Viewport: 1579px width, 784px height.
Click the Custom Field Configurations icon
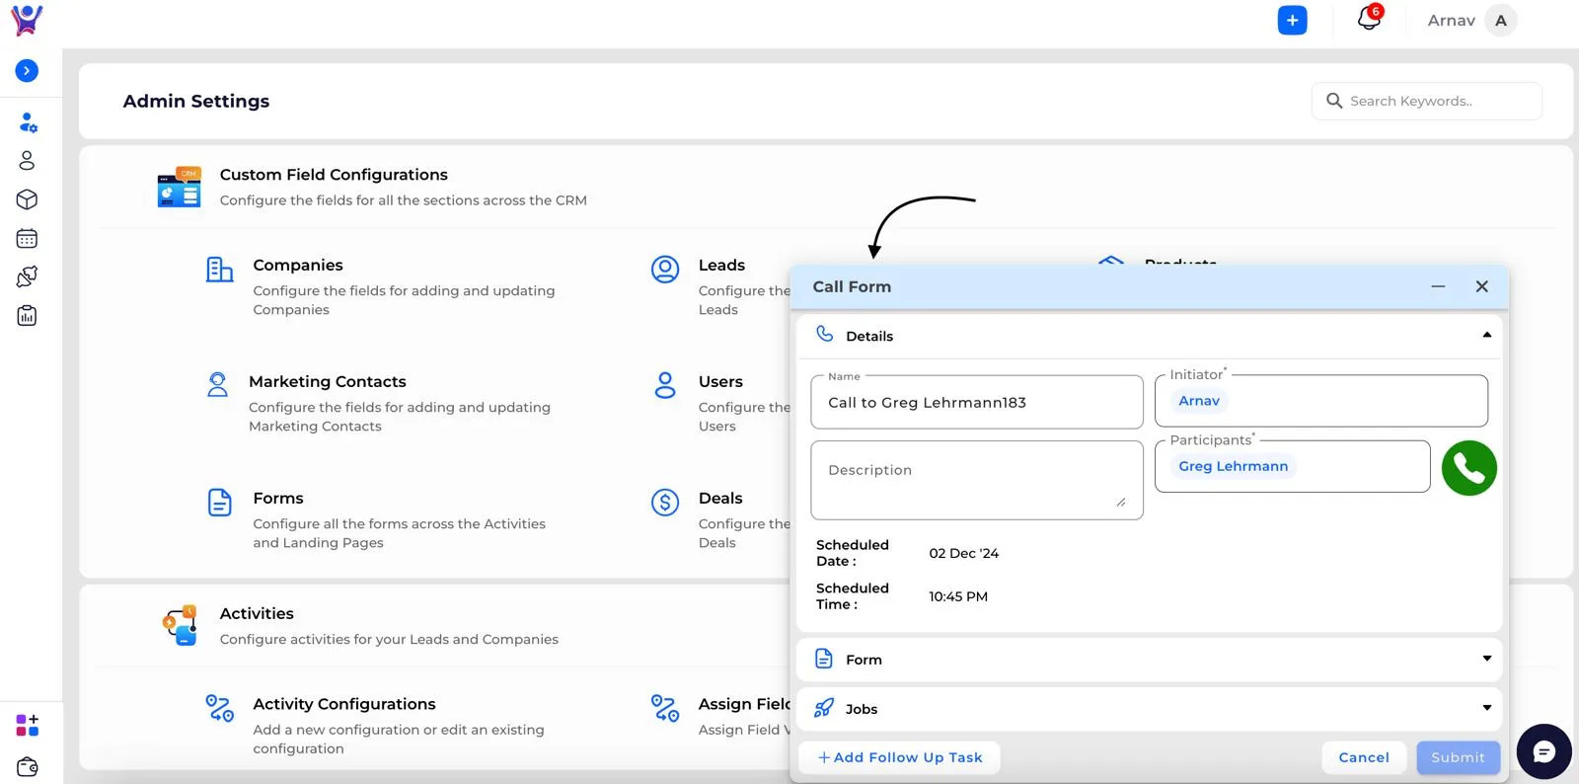click(x=179, y=187)
